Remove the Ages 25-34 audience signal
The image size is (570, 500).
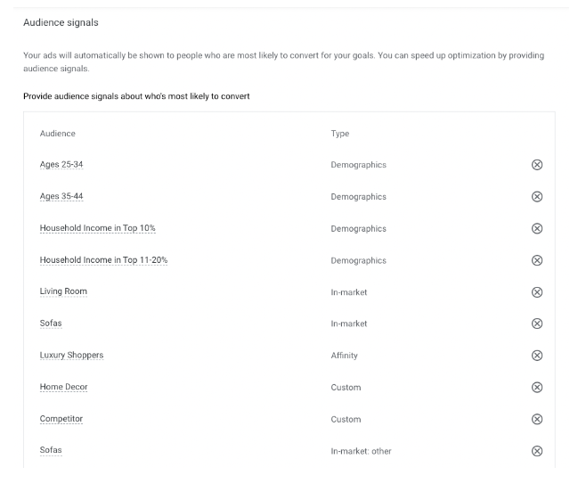click(x=536, y=165)
